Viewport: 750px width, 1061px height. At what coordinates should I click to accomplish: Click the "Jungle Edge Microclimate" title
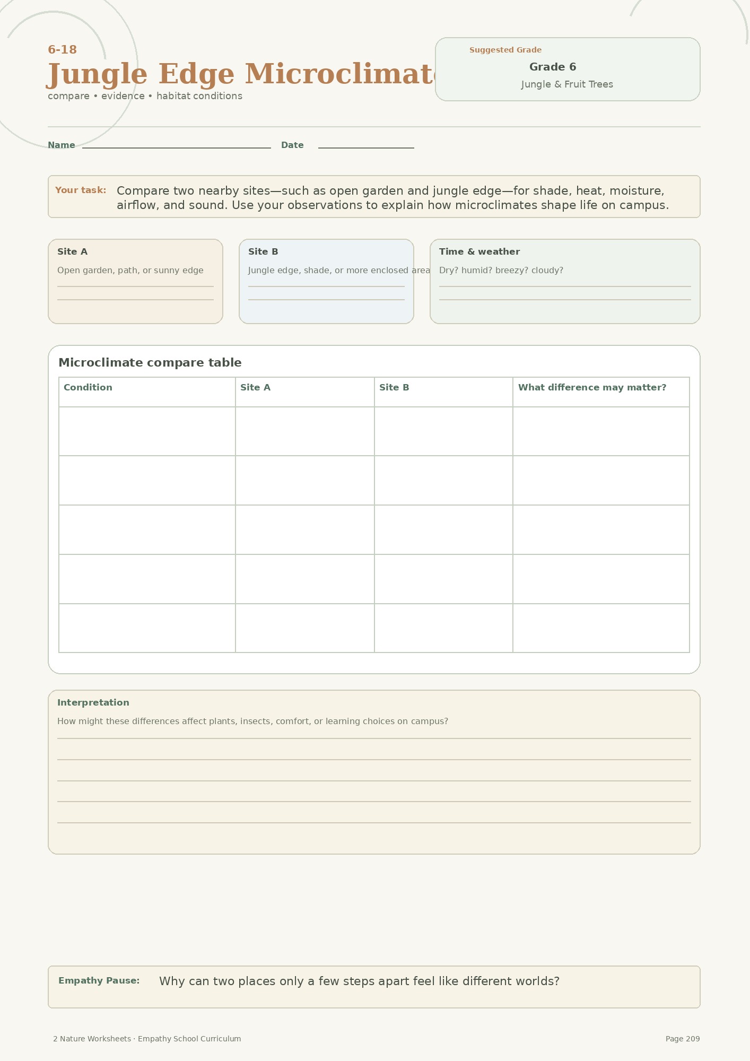[241, 74]
